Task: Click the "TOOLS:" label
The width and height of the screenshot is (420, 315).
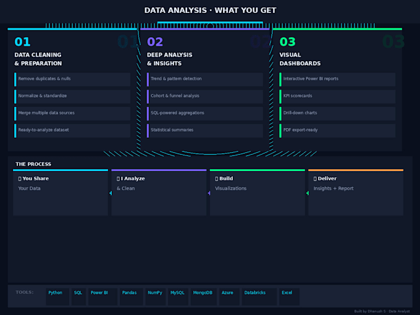Action: click(x=25, y=292)
